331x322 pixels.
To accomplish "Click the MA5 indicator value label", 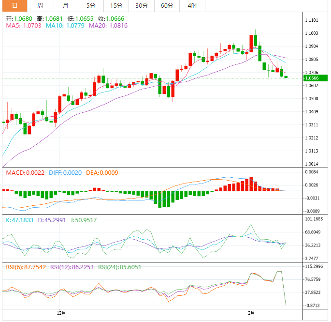I will coord(23,25).
